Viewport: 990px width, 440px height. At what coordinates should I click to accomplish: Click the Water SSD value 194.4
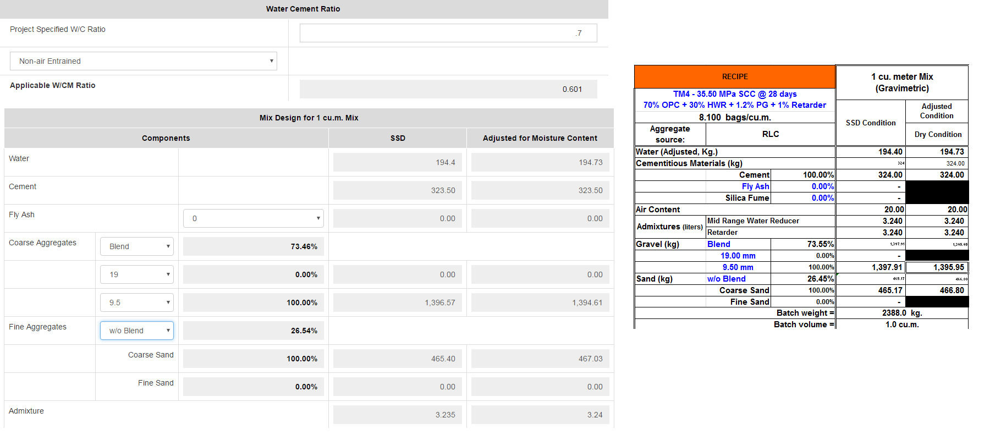click(398, 162)
